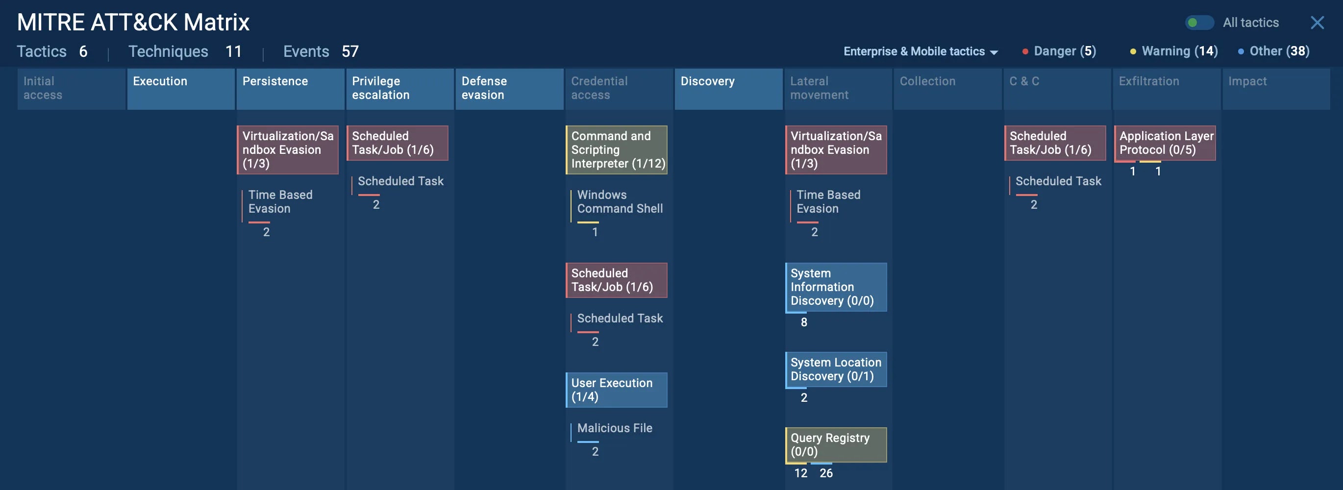Image resolution: width=1343 pixels, height=490 pixels.
Task: Select the Initial access tactic header
Action: pyautogui.click(x=72, y=89)
